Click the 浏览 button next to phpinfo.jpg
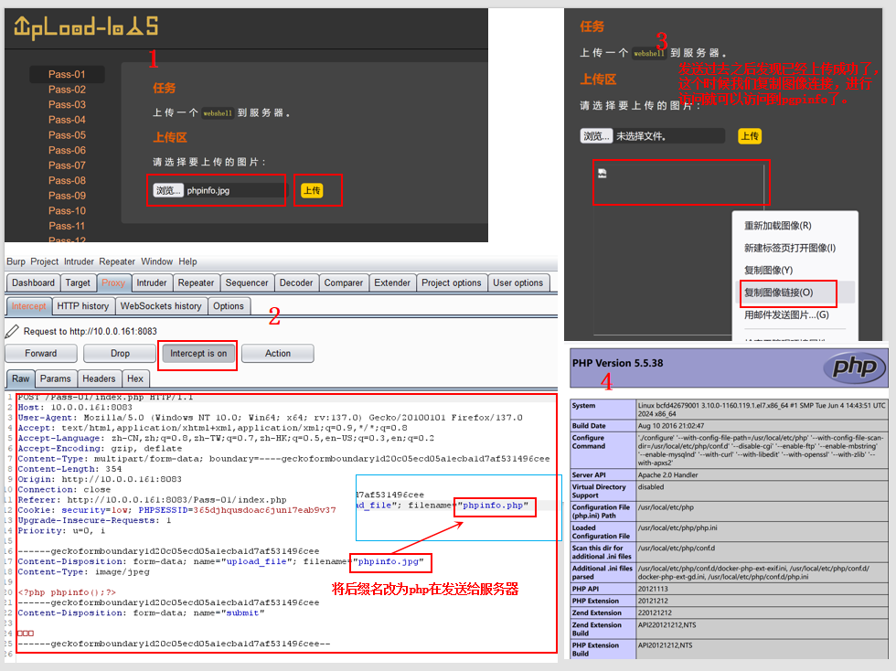 [168, 190]
